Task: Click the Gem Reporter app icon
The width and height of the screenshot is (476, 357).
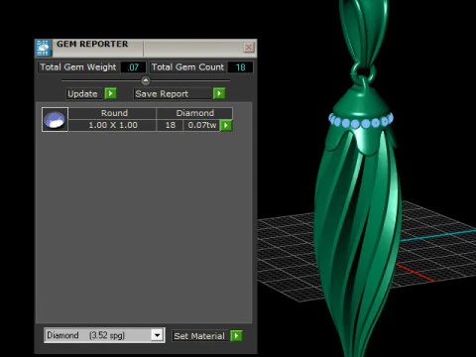Action: point(43,49)
